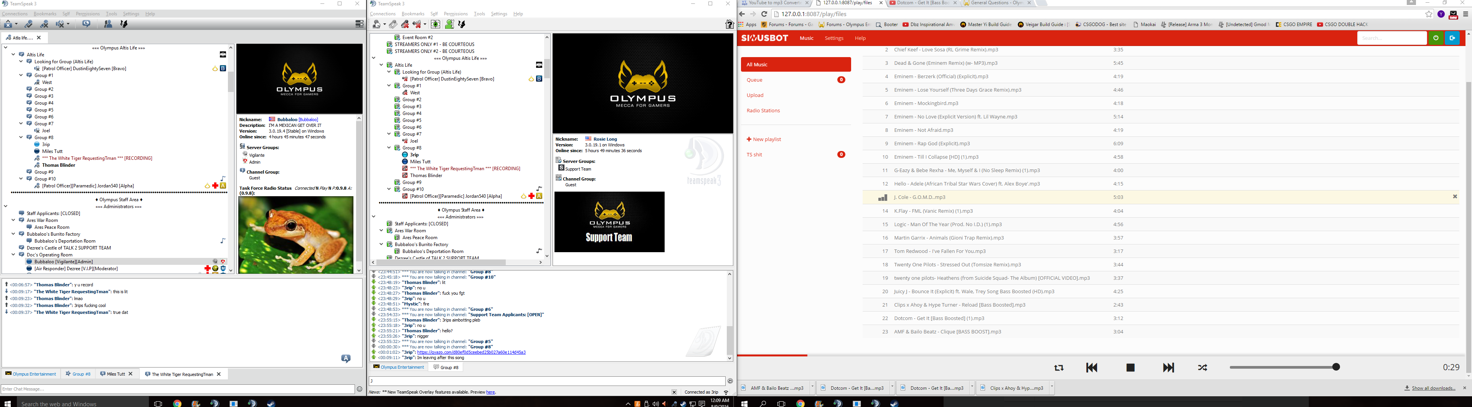Click connect icon in left TeamSpeak toolbar

click(x=8, y=24)
